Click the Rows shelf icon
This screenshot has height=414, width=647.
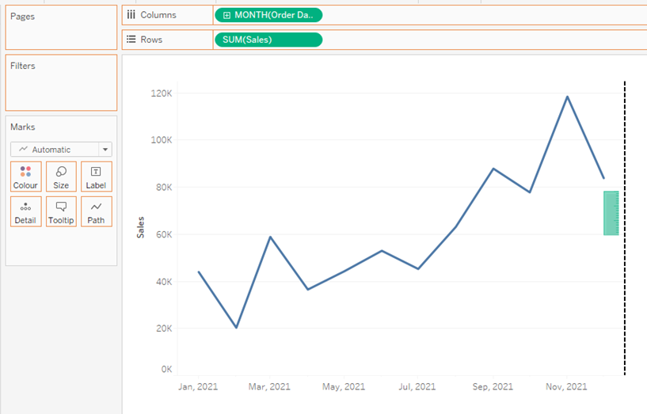(131, 40)
